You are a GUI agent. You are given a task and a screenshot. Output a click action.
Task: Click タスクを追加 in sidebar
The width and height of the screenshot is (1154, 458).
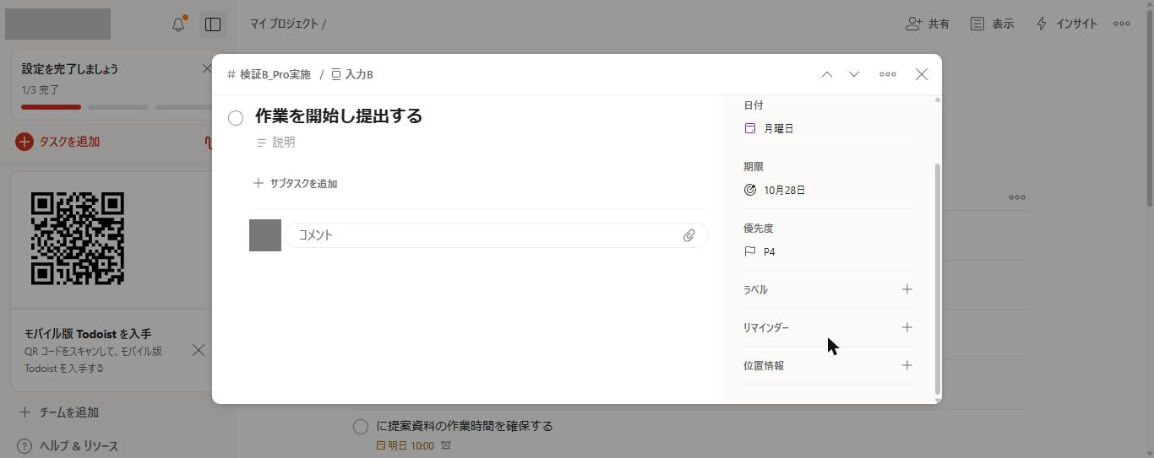coord(57,142)
